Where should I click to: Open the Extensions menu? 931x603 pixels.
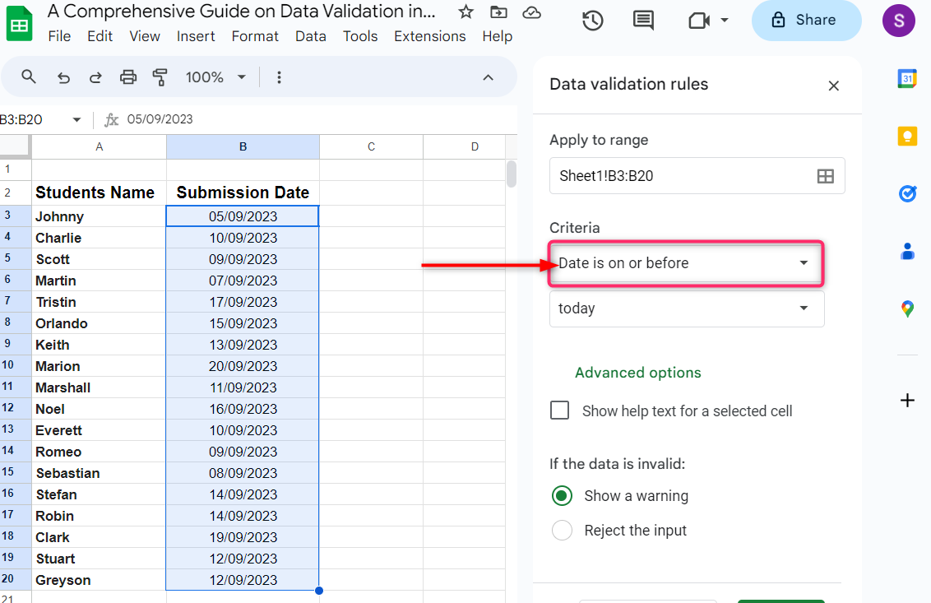point(429,36)
